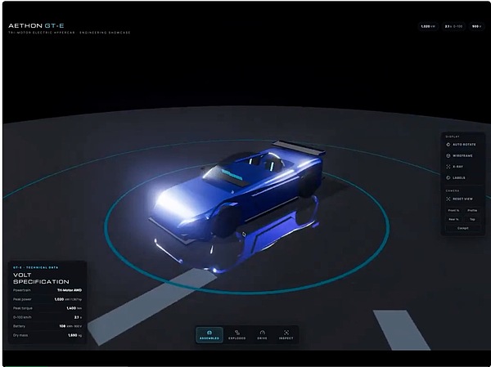Click the Peak power 1,020 kW row
This screenshot has width=491, height=367.
pos(47,299)
